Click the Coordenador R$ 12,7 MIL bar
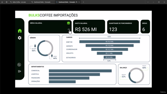The image size is (167, 94). tap(110, 49)
